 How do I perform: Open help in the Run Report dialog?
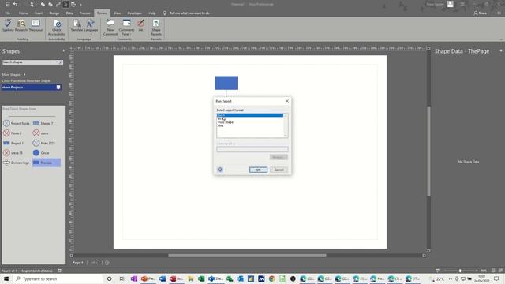[x=220, y=170]
